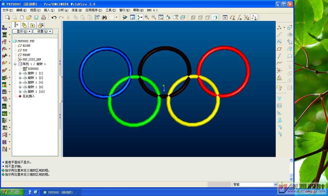The image size is (328, 196).
Task: Expand the 旋转 1 [1] node
Action: click(20, 73)
